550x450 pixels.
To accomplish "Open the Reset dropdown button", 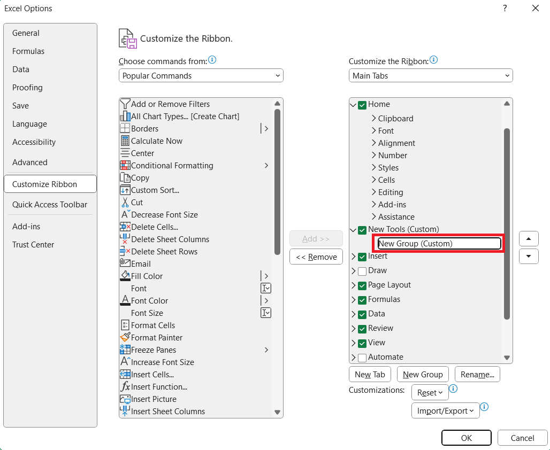I will click(430, 392).
